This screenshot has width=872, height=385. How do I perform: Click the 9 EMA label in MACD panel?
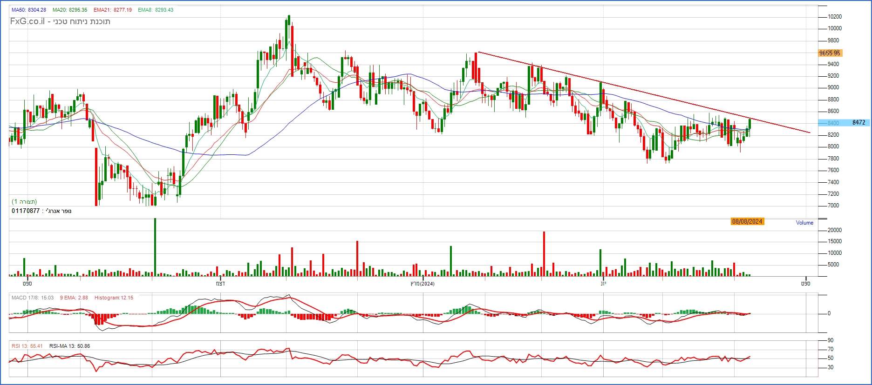pos(74,298)
